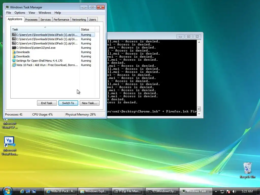Switch to the Networking tab
This screenshot has width=260, height=195.
[x=79, y=20]
